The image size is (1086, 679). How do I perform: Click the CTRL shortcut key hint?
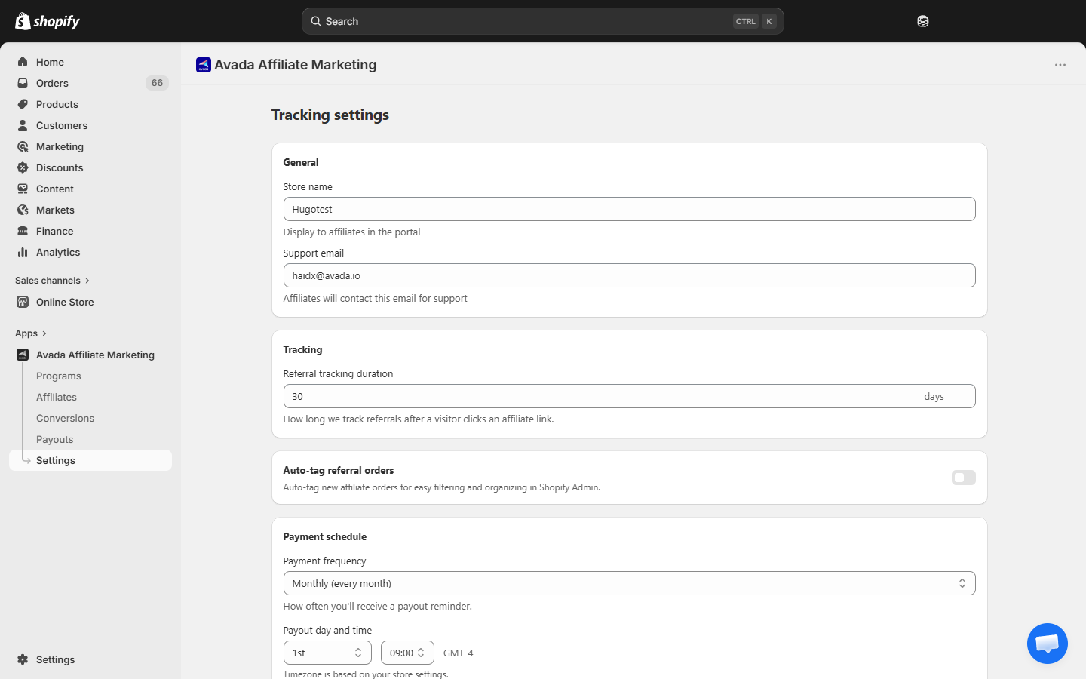coord(746,21)
